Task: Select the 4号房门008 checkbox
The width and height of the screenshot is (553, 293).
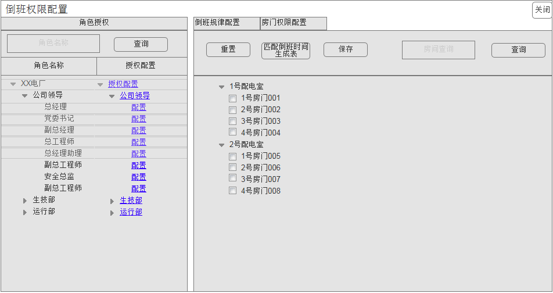Action: [x=232, y=191]
